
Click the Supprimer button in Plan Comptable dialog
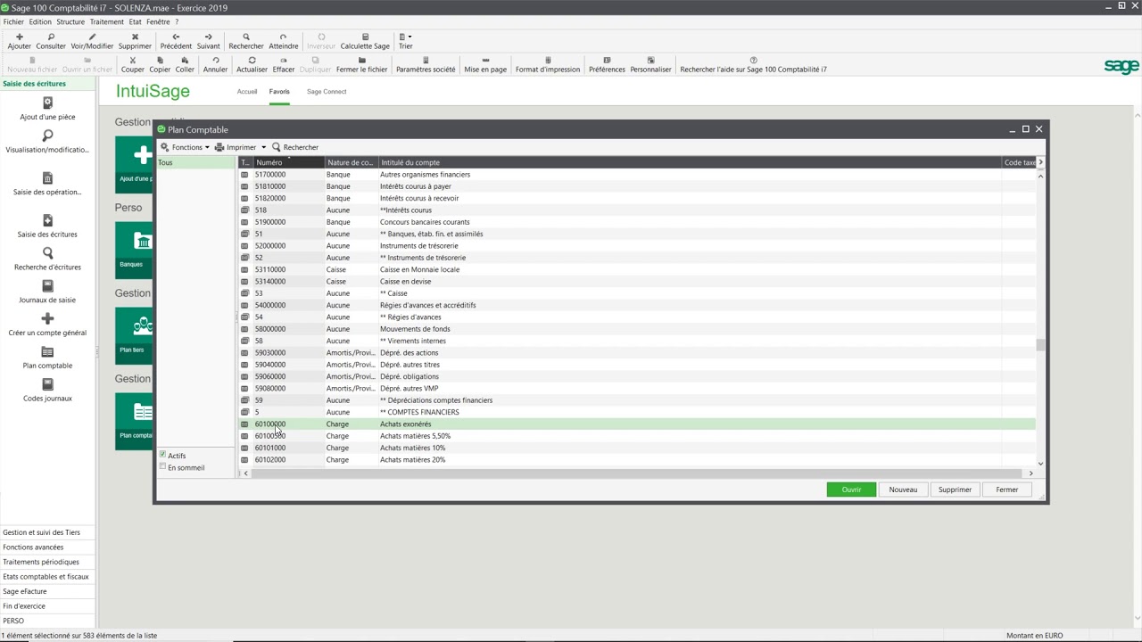pyautogui.click(x=955, y=490)
